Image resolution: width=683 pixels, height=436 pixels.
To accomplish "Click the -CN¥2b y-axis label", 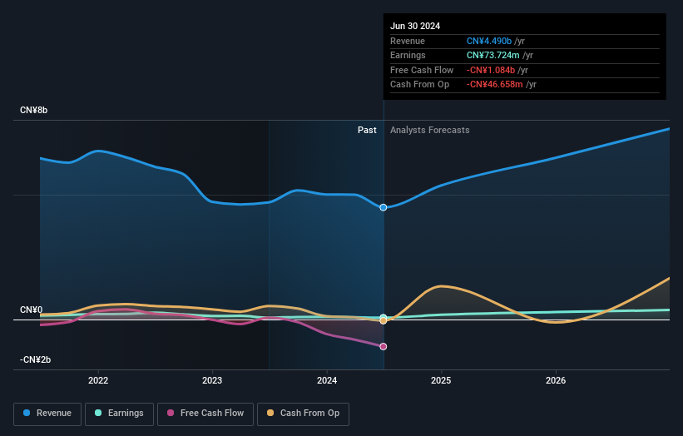I will (35, 359).
